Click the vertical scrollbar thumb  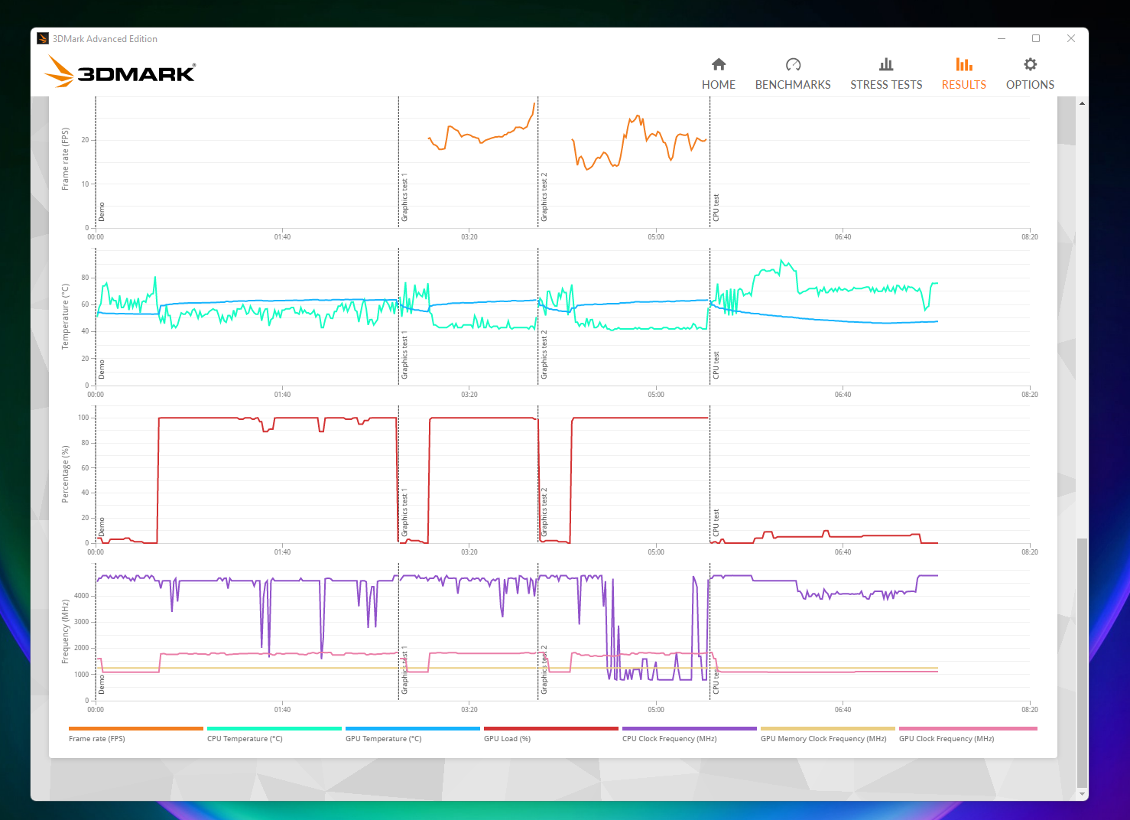pyautogui.click(x=1082, y=662)
